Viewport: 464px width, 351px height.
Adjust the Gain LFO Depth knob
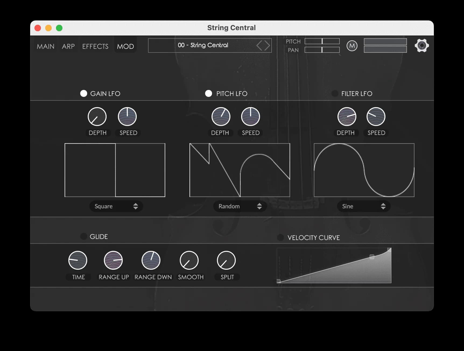[x=97, y=117]
